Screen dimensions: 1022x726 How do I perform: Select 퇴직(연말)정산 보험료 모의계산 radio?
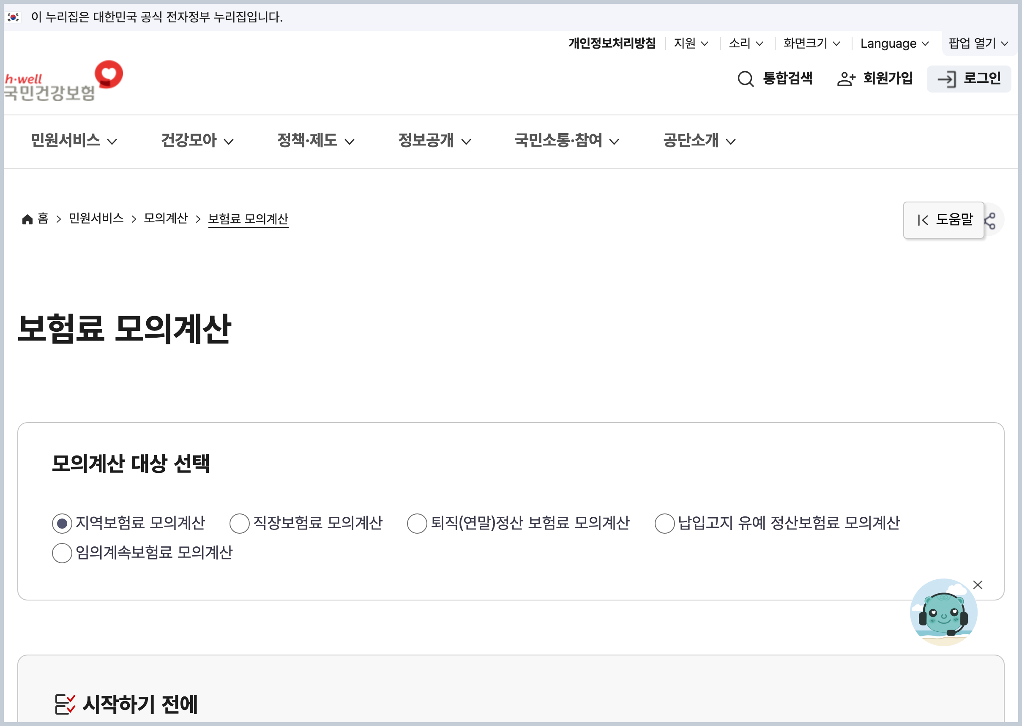coord(417,523)
